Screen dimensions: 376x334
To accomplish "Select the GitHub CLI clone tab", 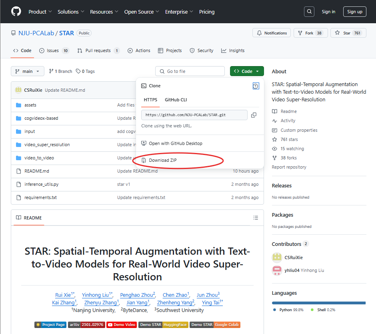I will [176, 100].
